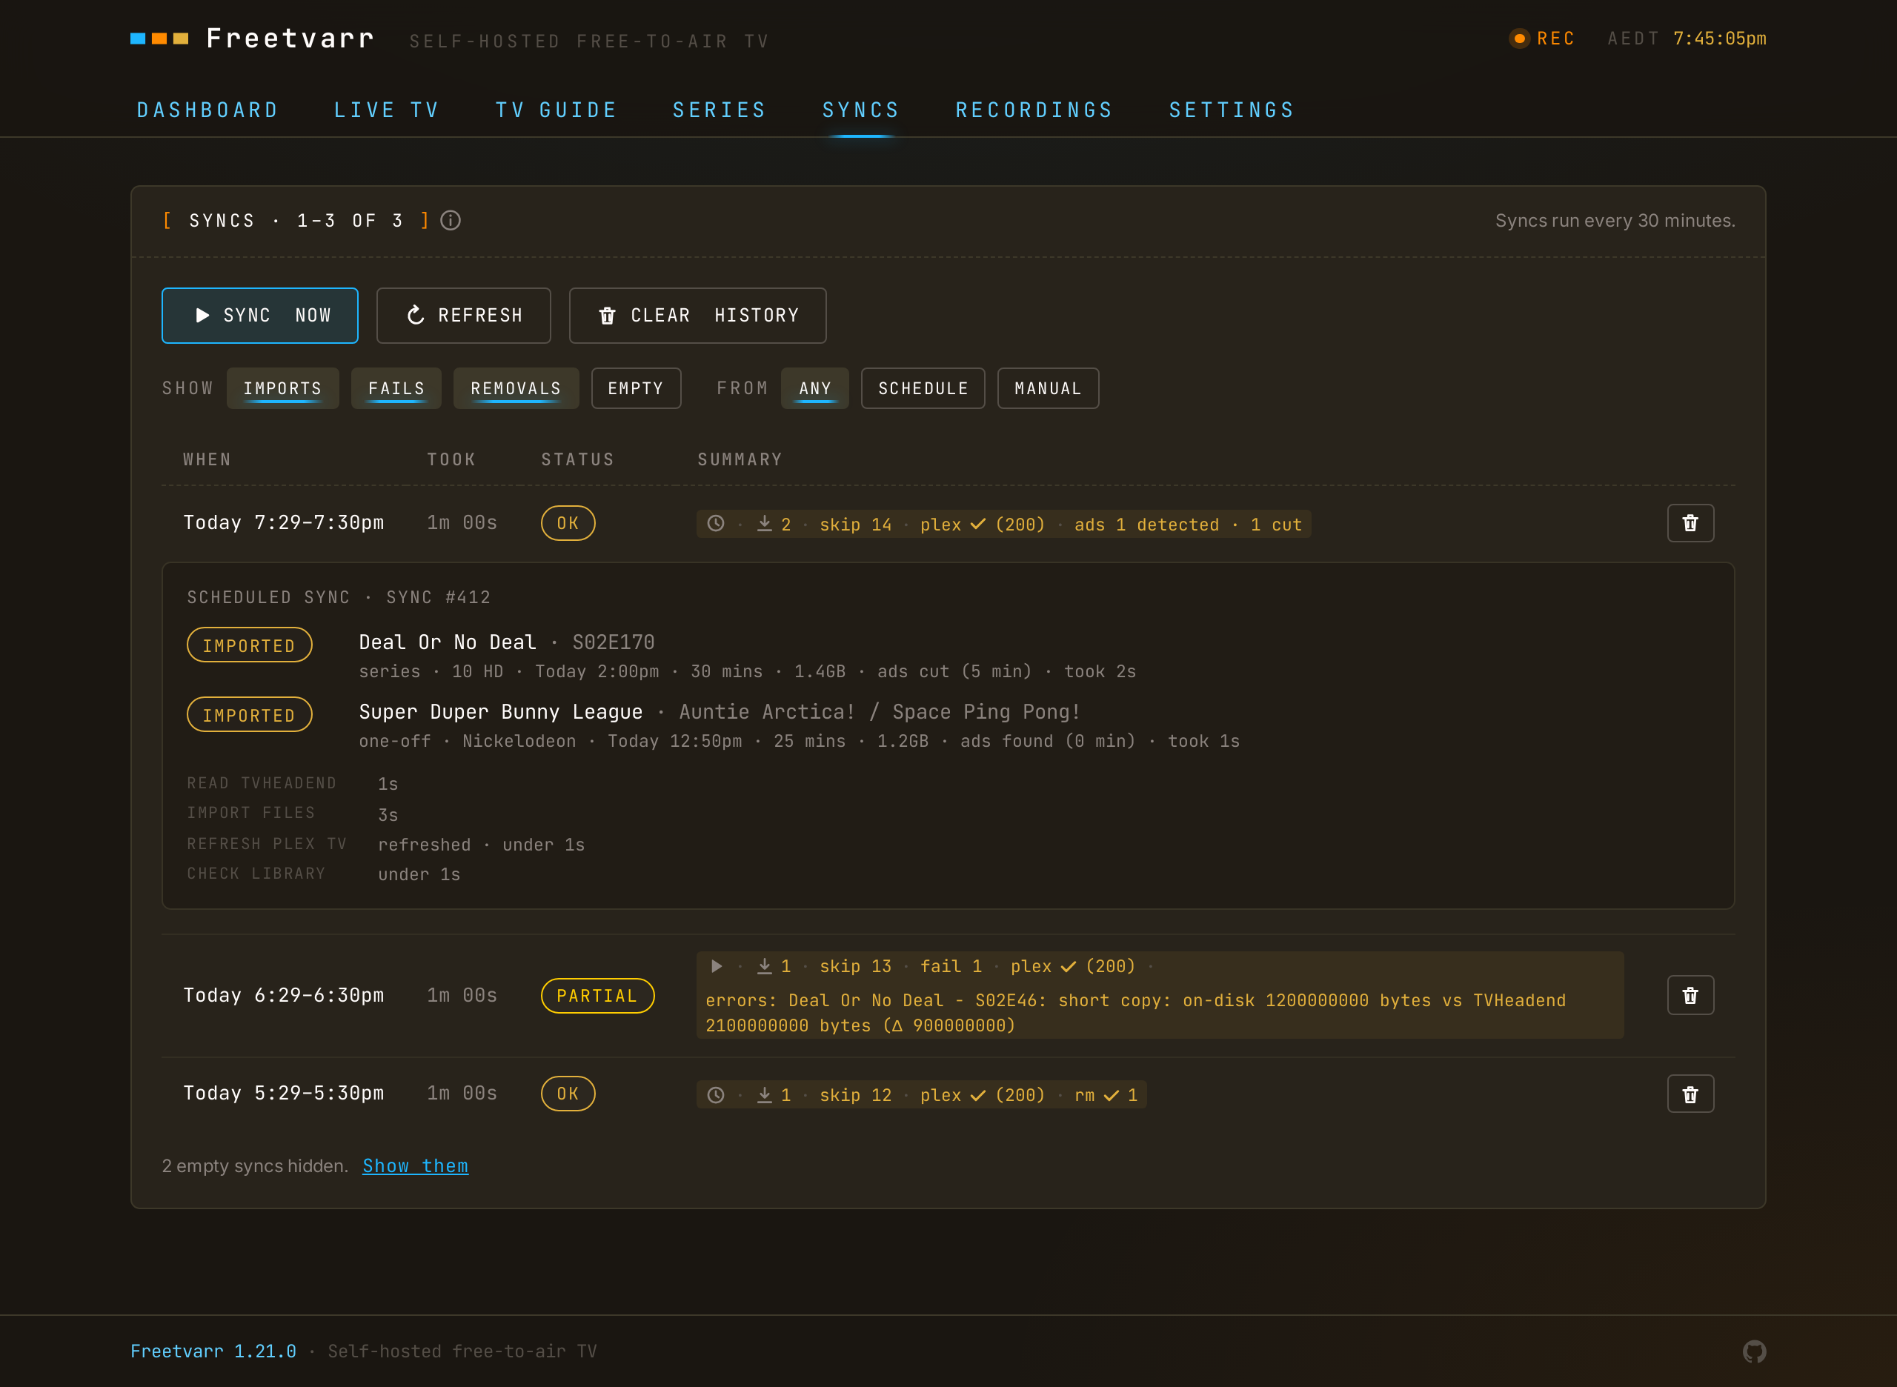
Task: Click the clock icon in the 5:29pm summary
Action: click(716, 1095)
